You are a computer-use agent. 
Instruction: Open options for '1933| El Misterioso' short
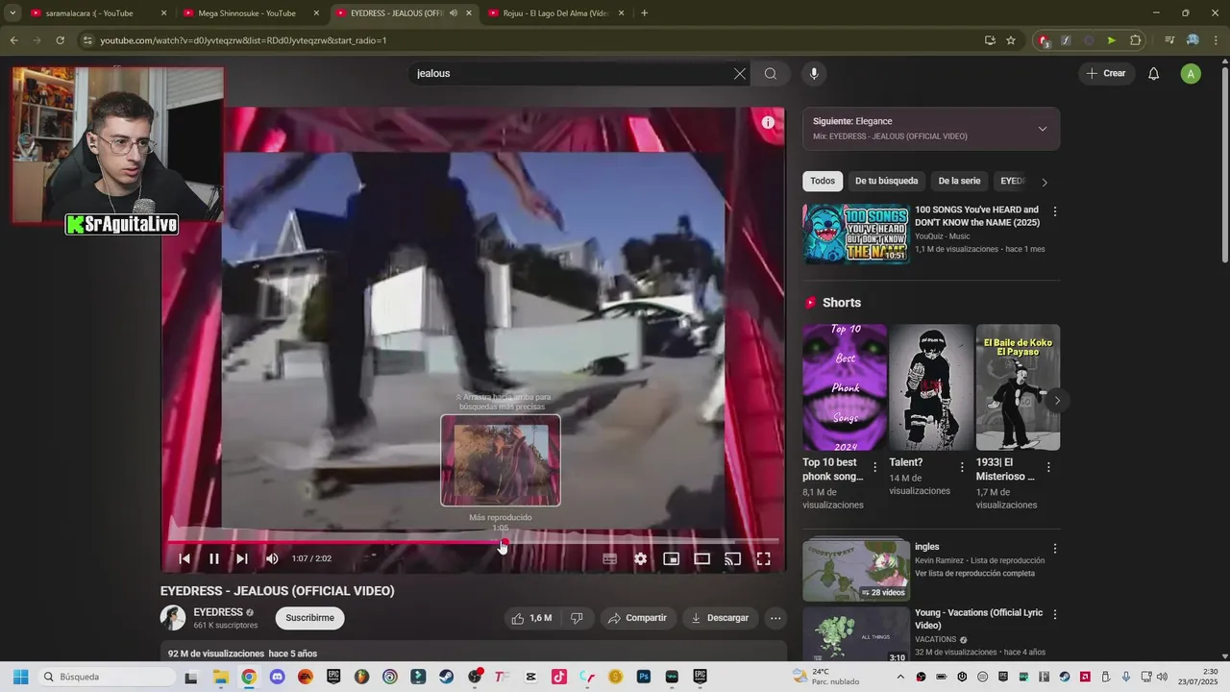1048,467
